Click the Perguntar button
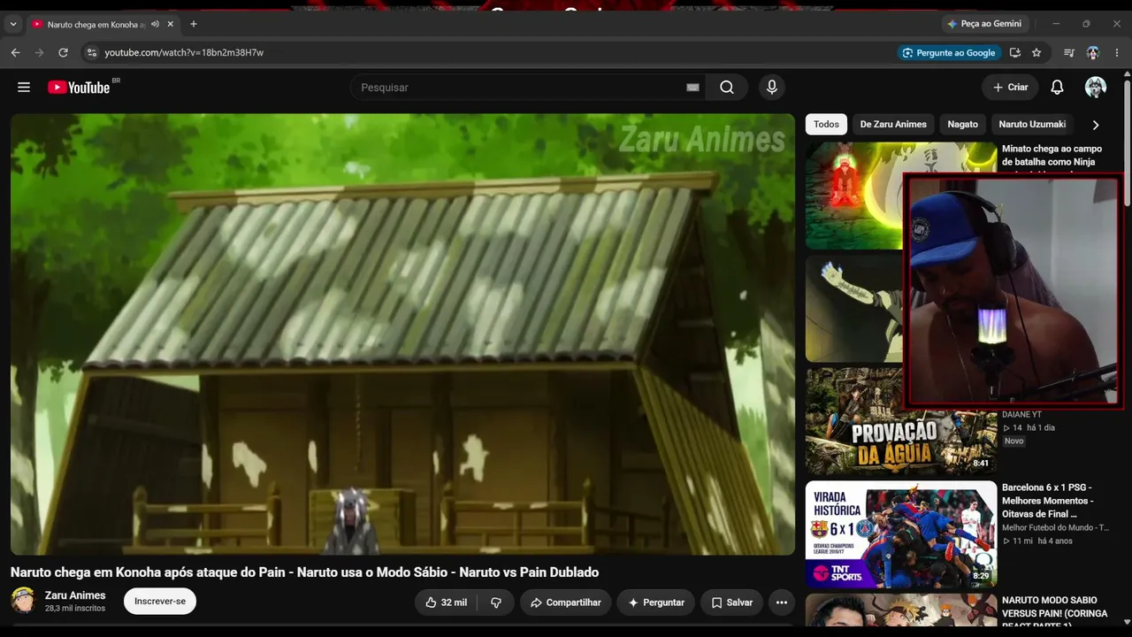The image size is (1132, 637). pyautogui.click(x=656, y=602)
